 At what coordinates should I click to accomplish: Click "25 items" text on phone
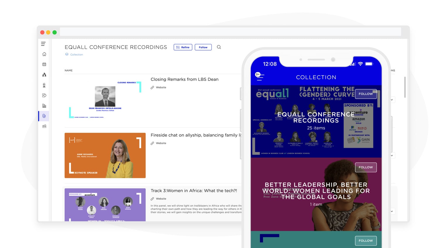click(316, 128)
